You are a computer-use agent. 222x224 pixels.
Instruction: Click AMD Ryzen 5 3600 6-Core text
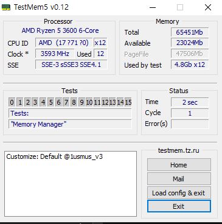60,30
